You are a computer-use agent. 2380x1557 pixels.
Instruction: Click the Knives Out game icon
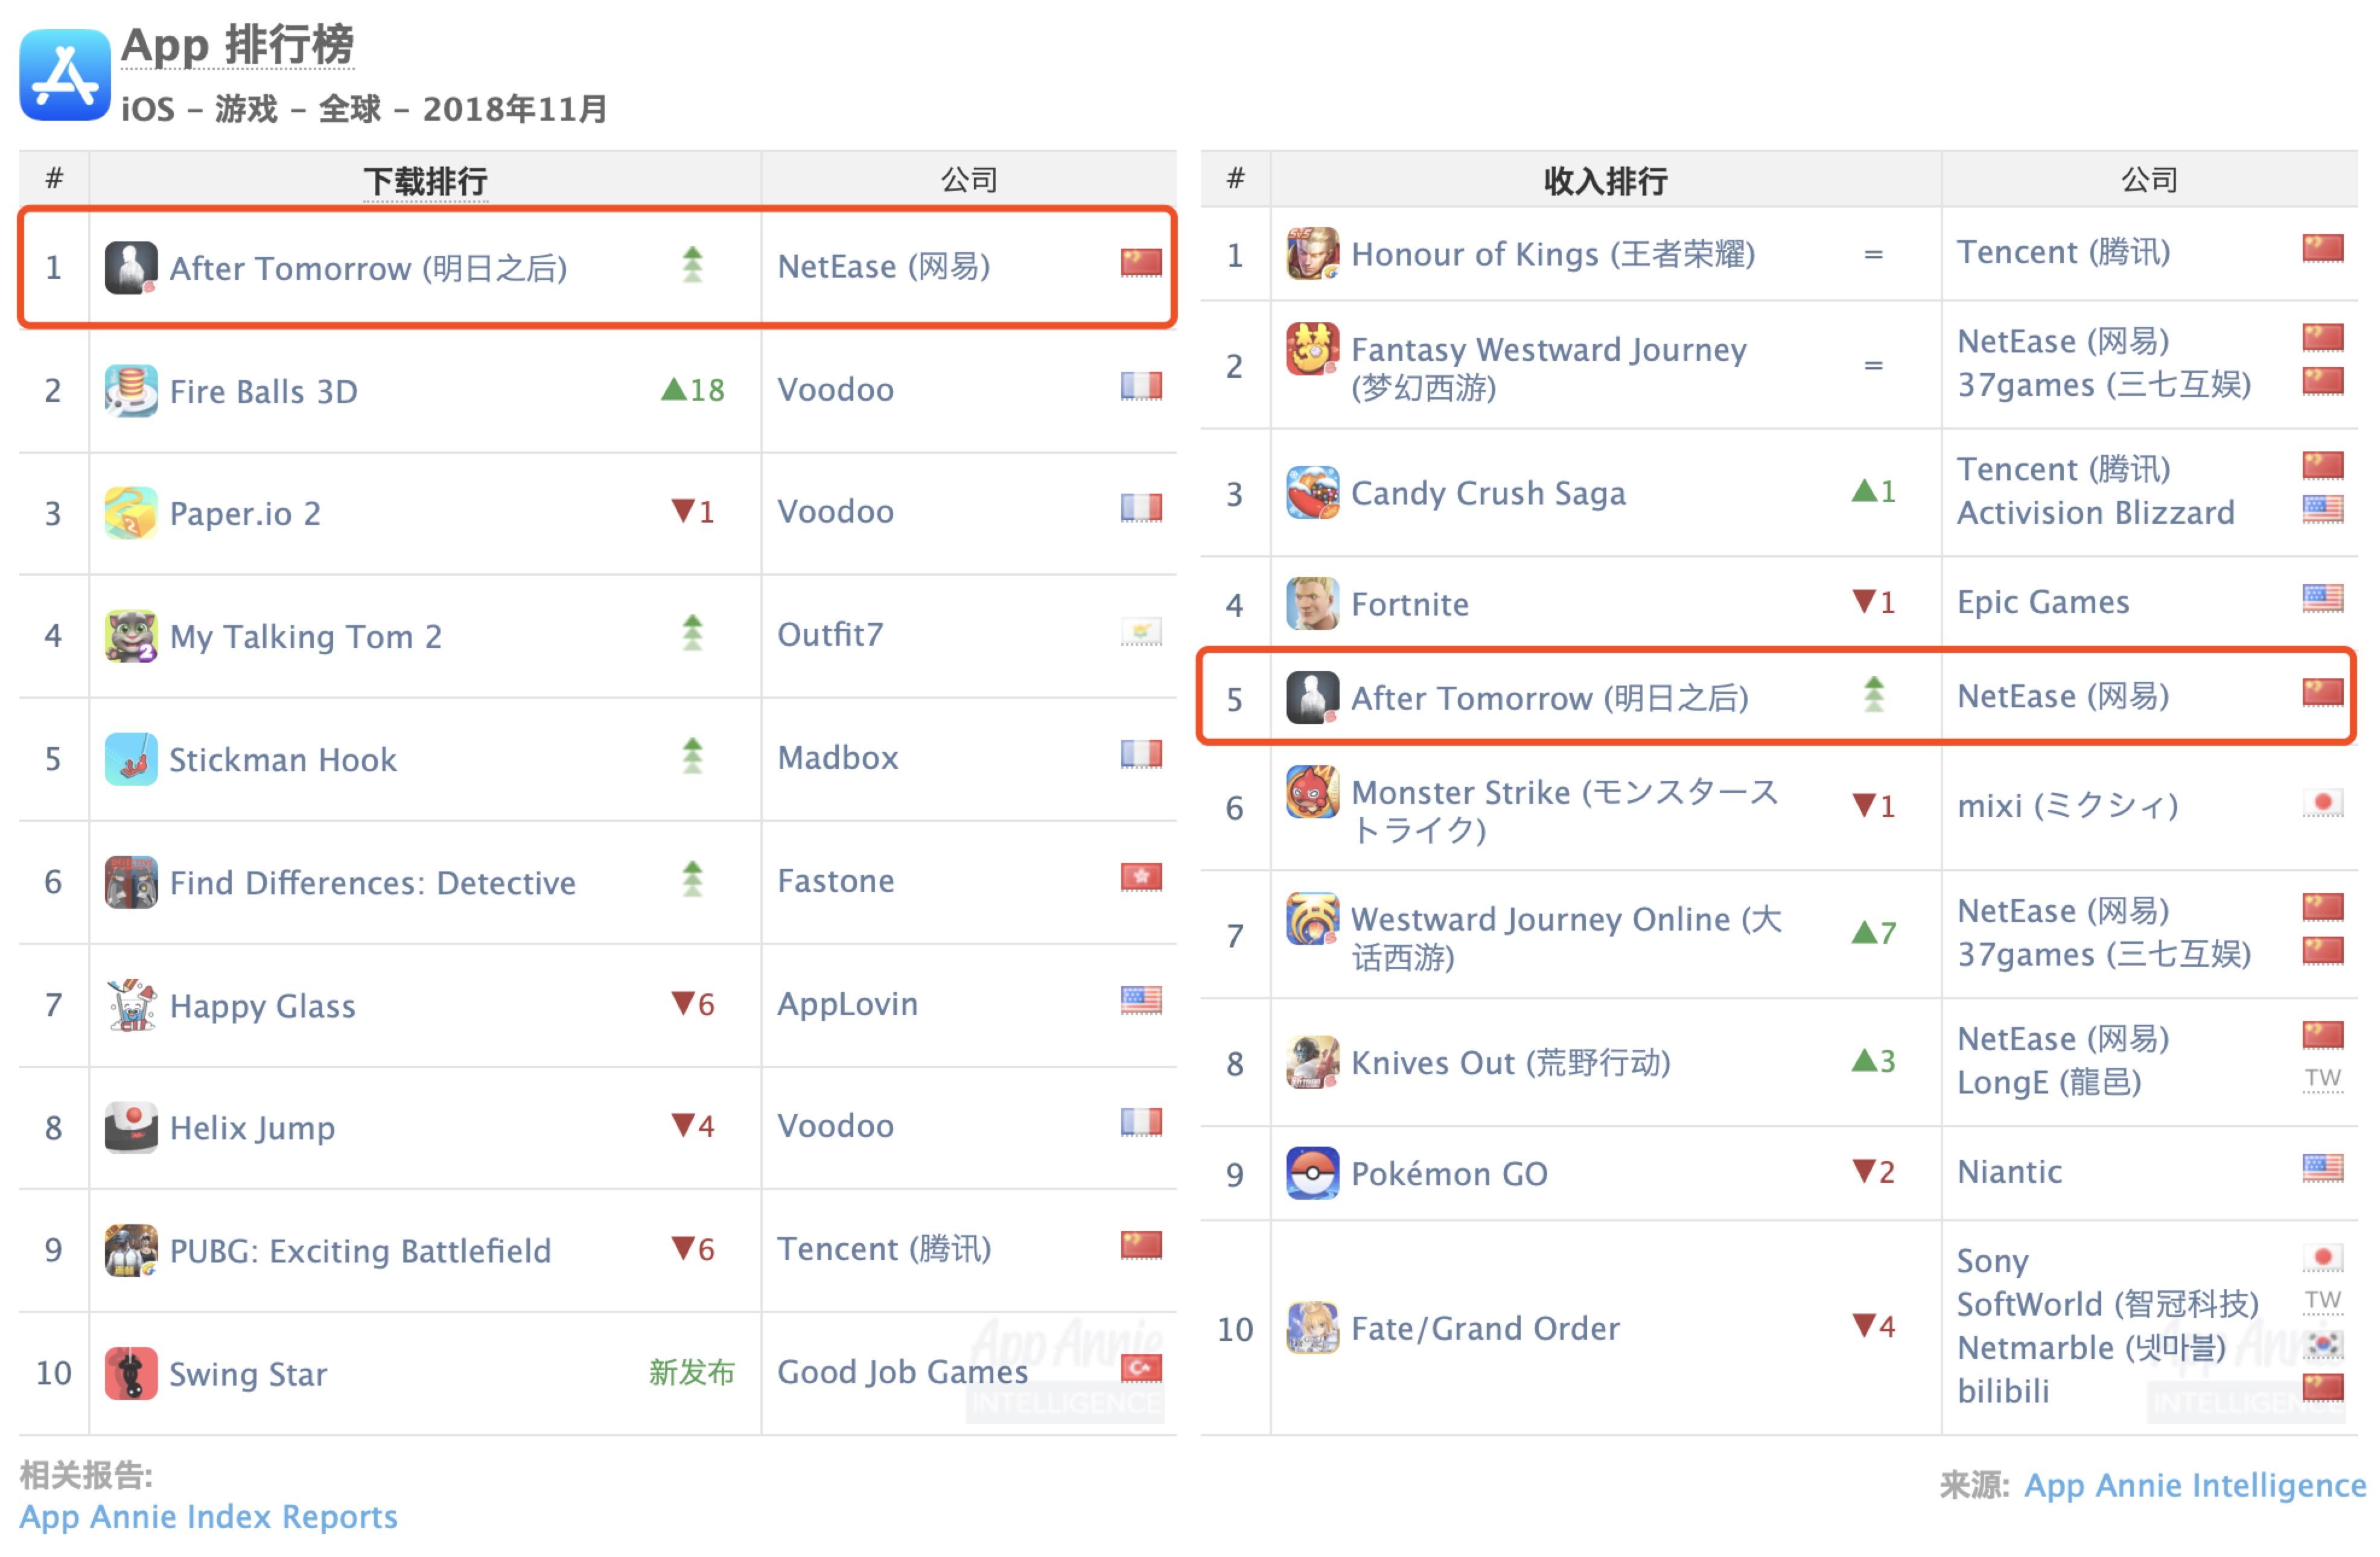coord(1312,1063)
